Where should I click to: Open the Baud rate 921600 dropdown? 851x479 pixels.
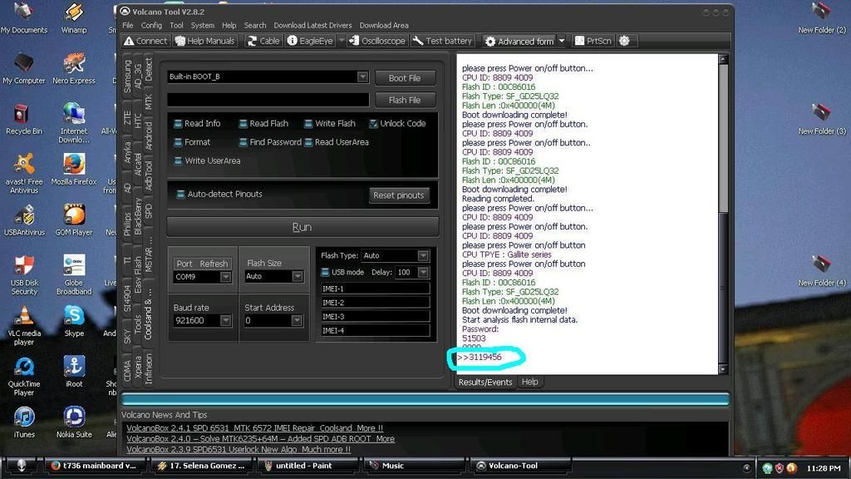pyautogui.click(x=225, y=321)
